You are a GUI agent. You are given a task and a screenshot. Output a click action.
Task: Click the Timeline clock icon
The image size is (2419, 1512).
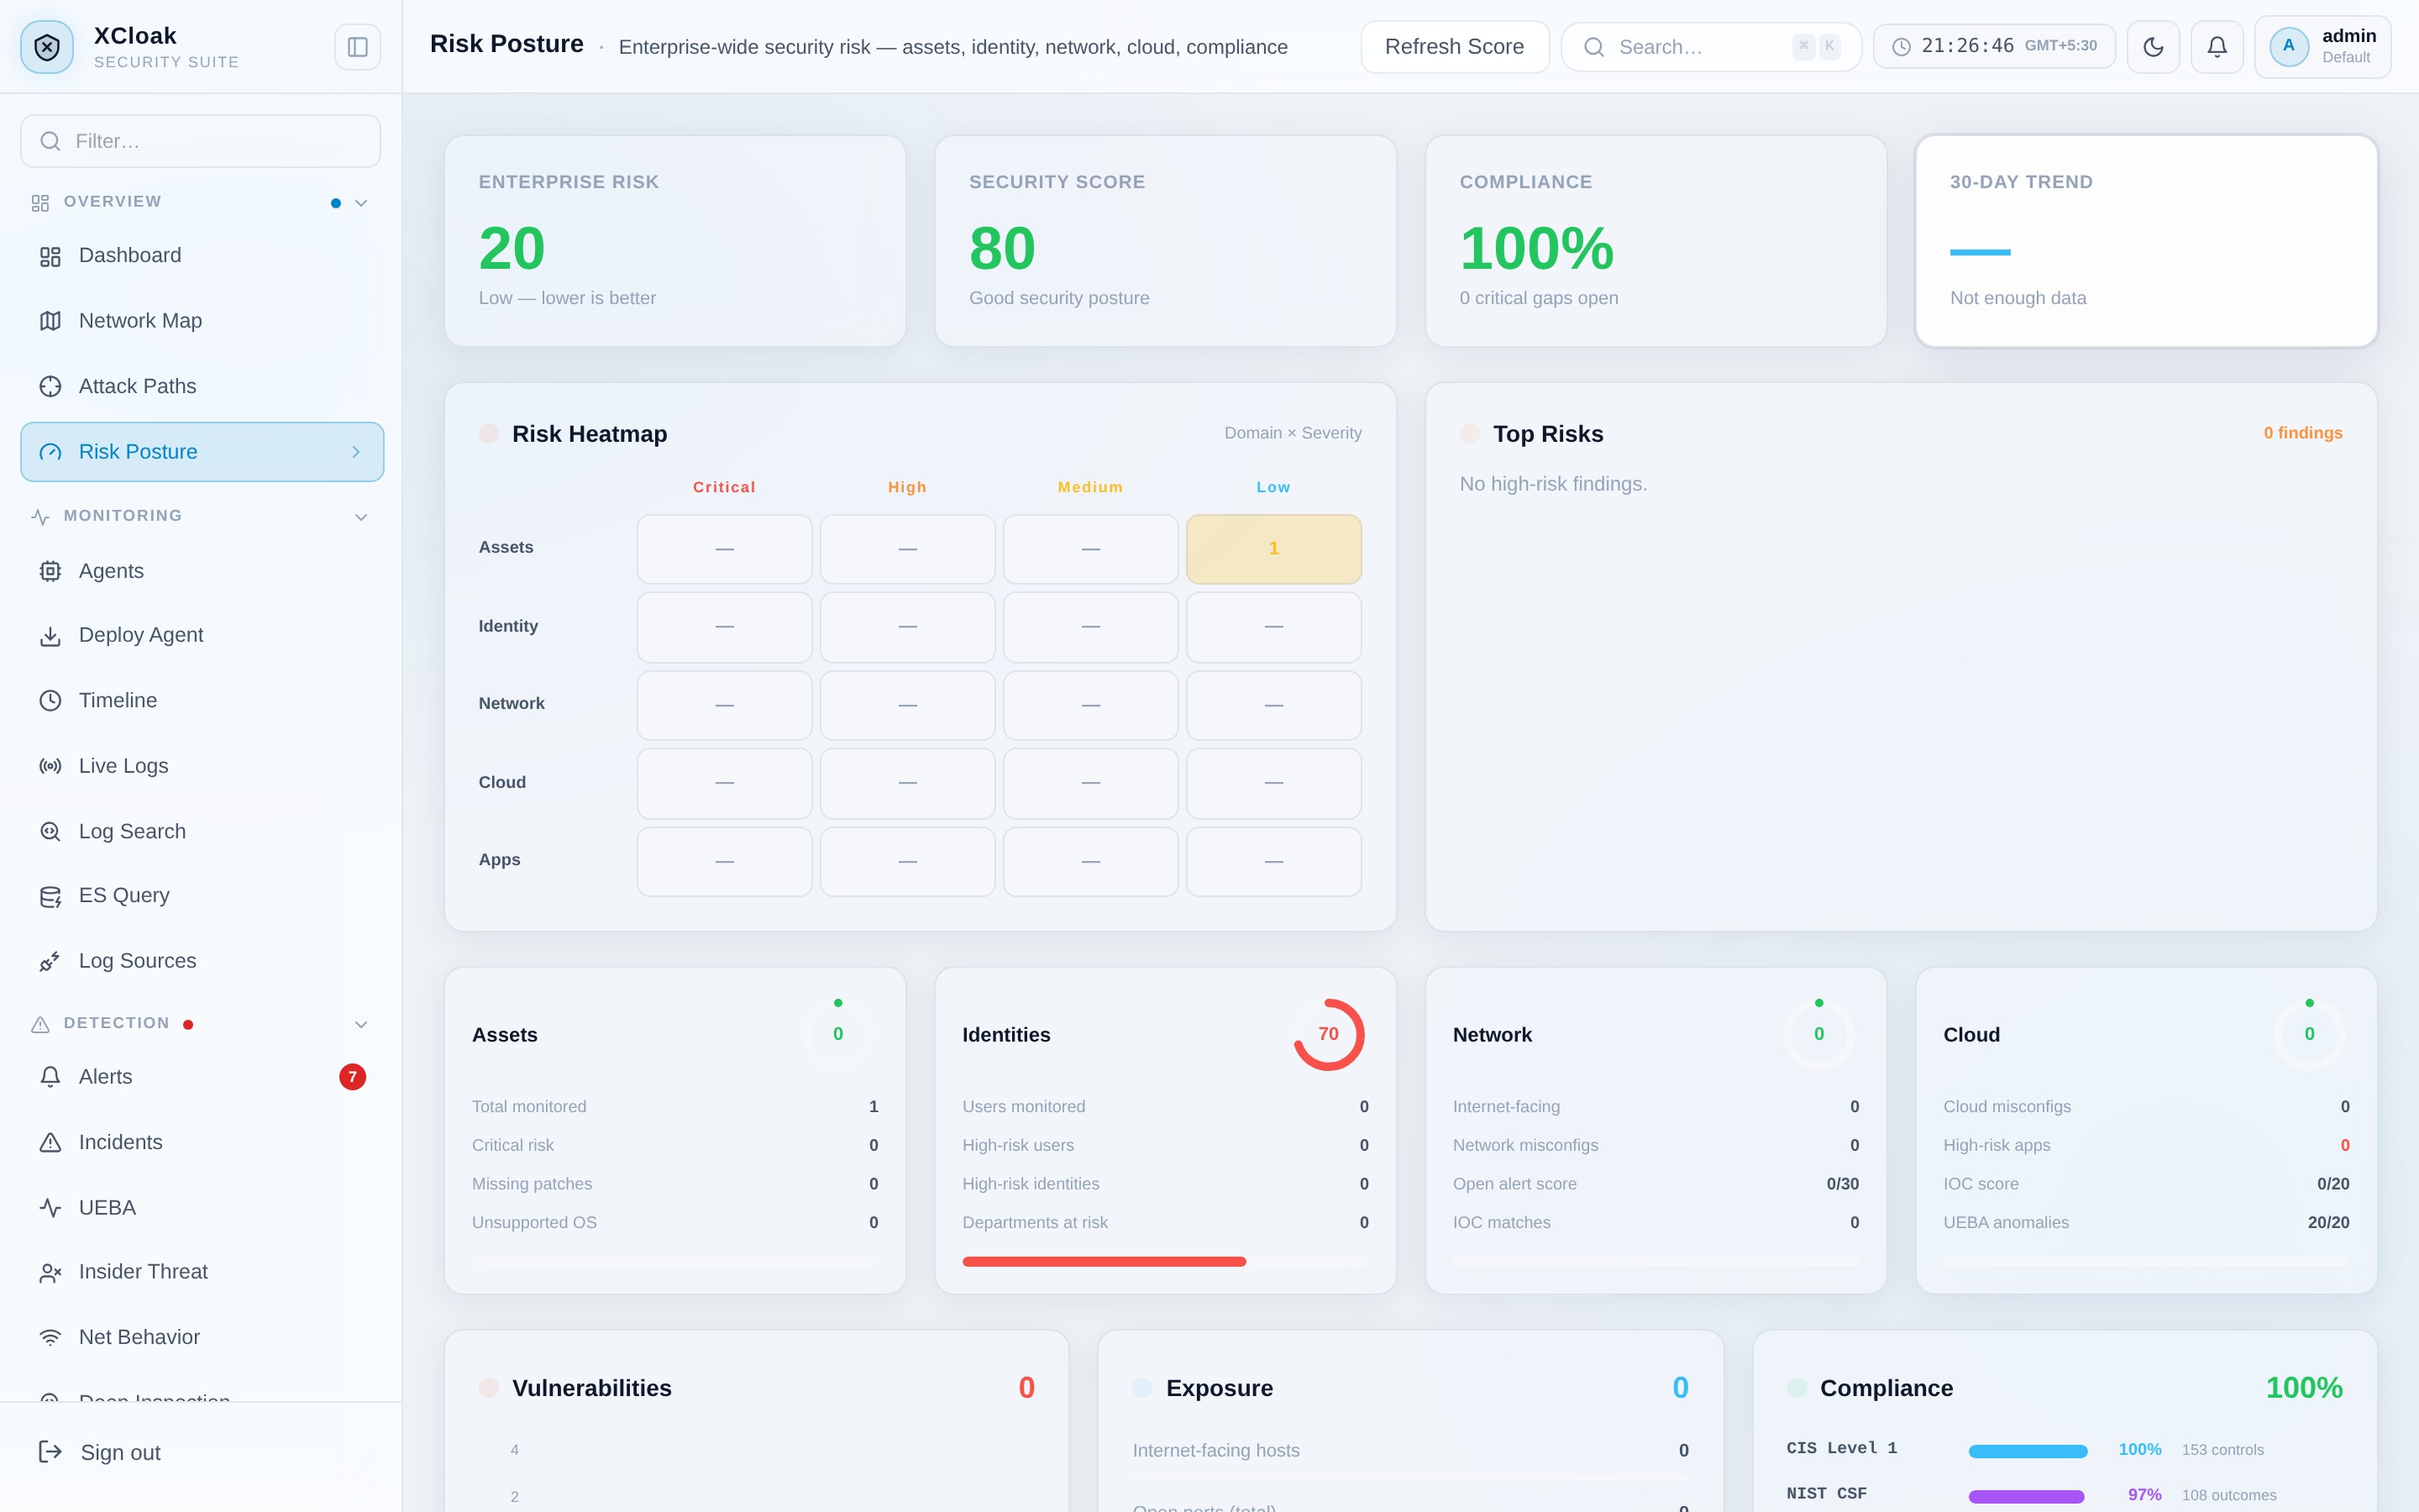(x=50, y=701)
